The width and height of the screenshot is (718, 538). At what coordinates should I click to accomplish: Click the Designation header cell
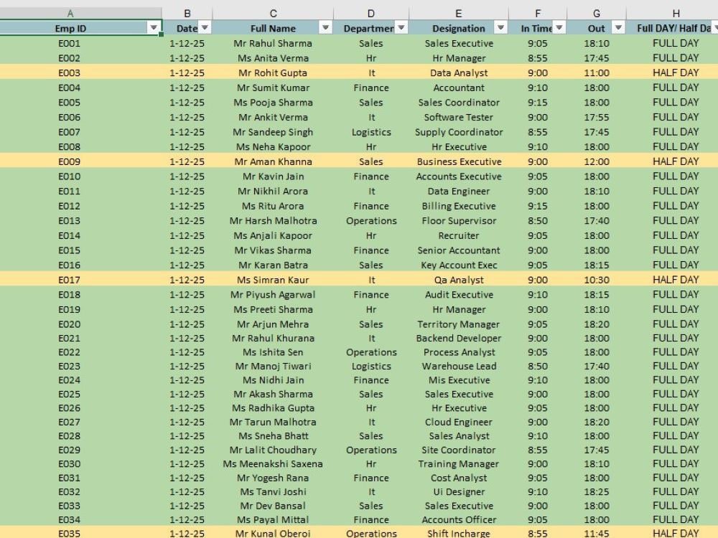[x=458, y=29]
